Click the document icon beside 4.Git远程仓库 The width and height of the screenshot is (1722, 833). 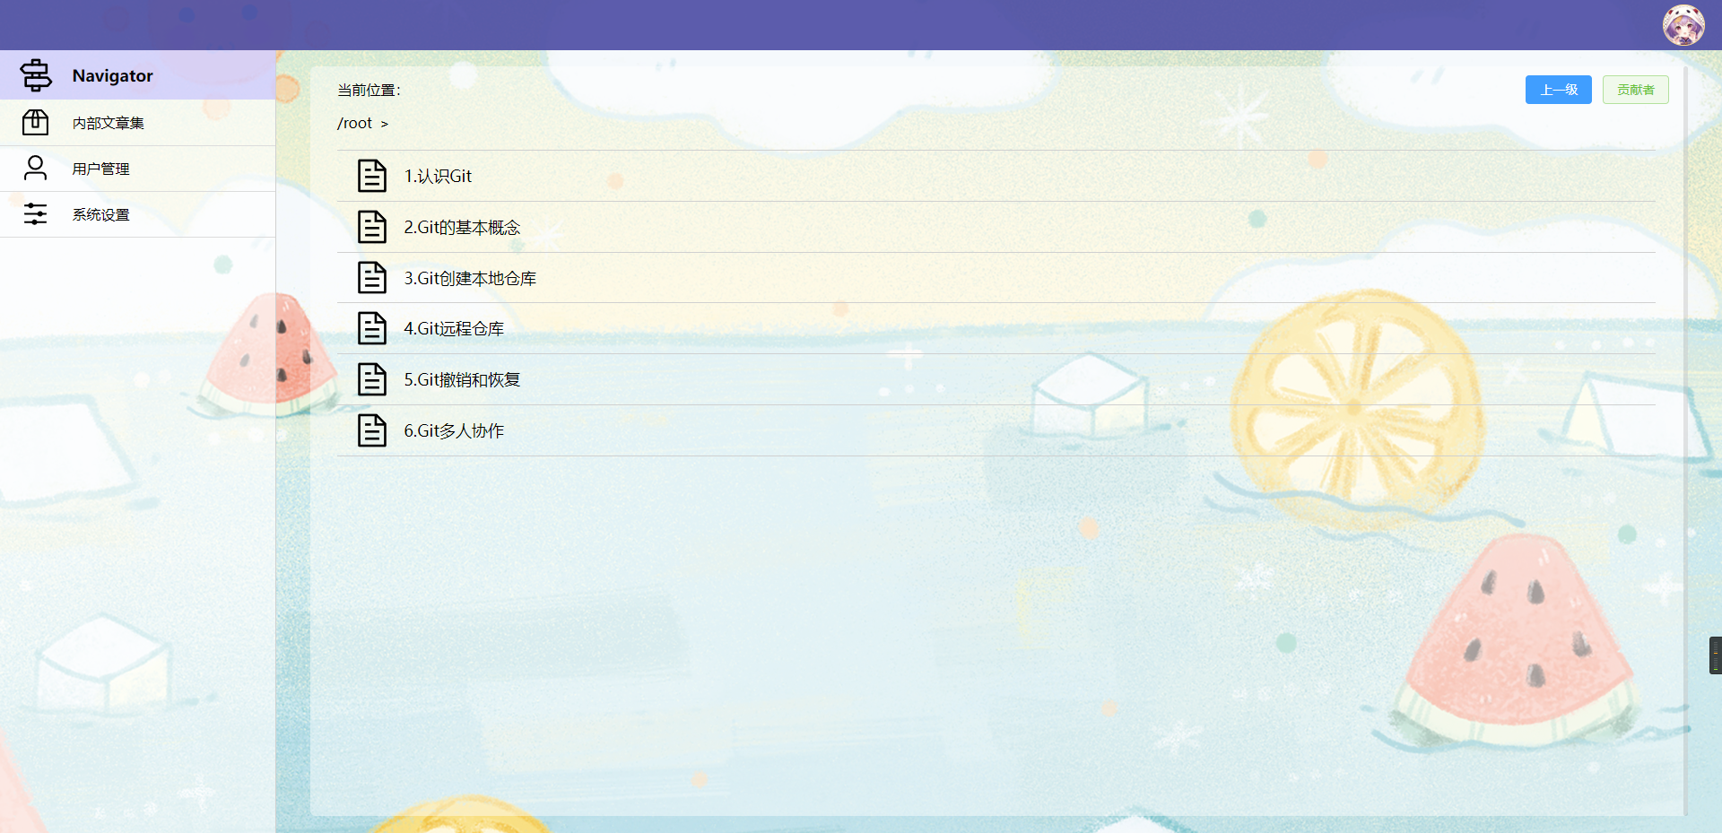(x=372, y=328)
